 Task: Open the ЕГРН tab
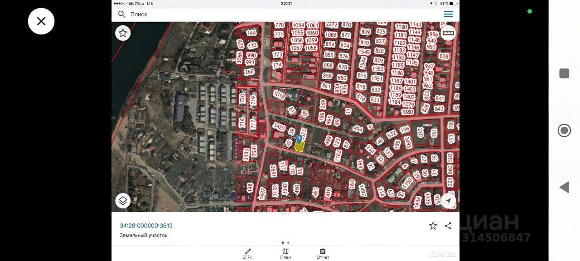[248, 254]
